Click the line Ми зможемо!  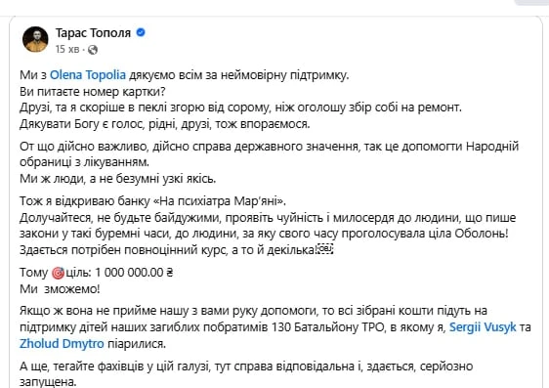[x=60, y=289]
